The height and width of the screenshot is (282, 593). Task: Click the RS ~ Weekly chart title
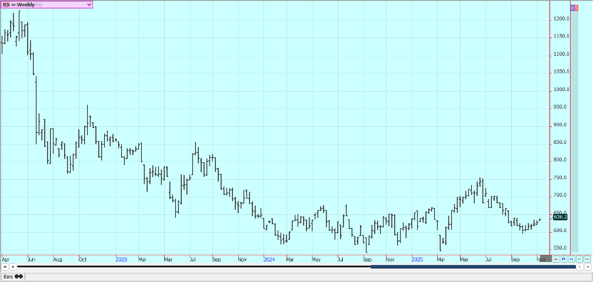coord(19,5)
